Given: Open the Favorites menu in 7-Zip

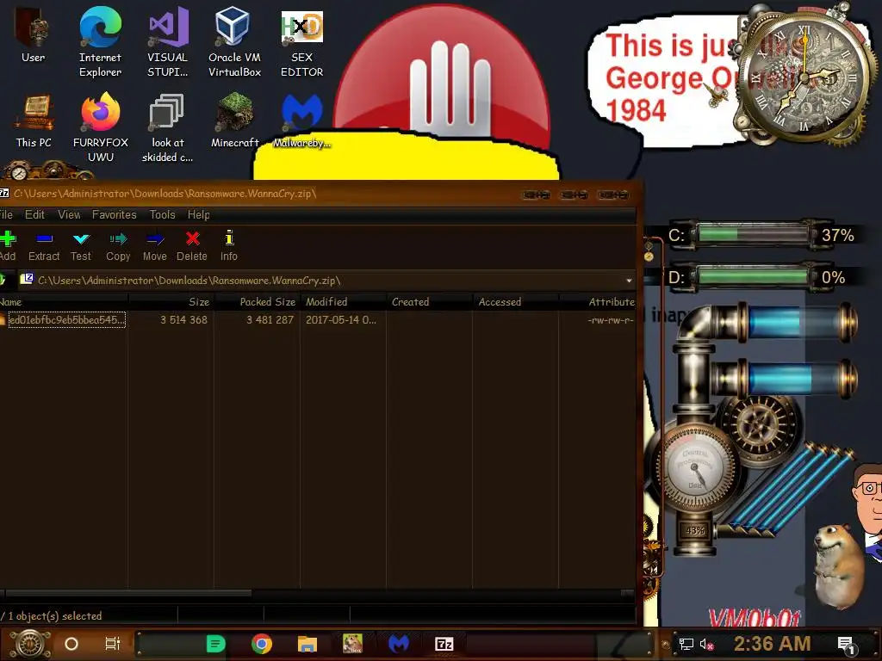Looking at the screenshot, I should 115,214.
